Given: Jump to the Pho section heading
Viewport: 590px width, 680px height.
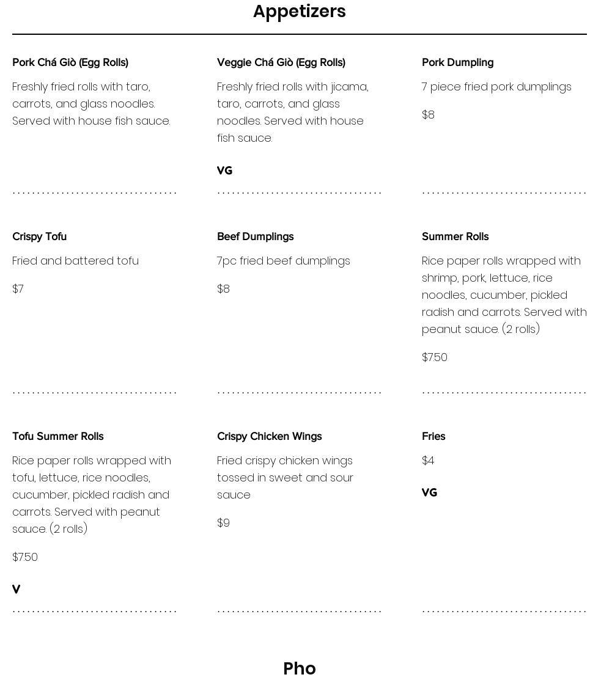Looking at the screenshot, I should click(x=299, y=668).
